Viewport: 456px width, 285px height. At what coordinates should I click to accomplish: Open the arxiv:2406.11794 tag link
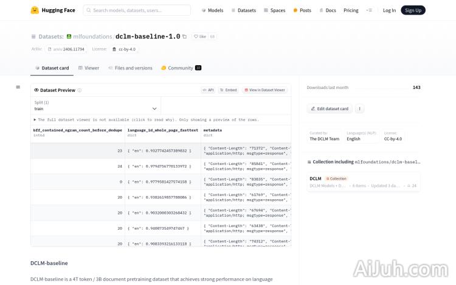click(x=66, y=49)
